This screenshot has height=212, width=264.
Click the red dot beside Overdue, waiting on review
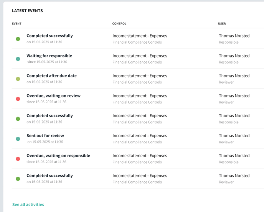pyautogui.click(x=18, y=99)
